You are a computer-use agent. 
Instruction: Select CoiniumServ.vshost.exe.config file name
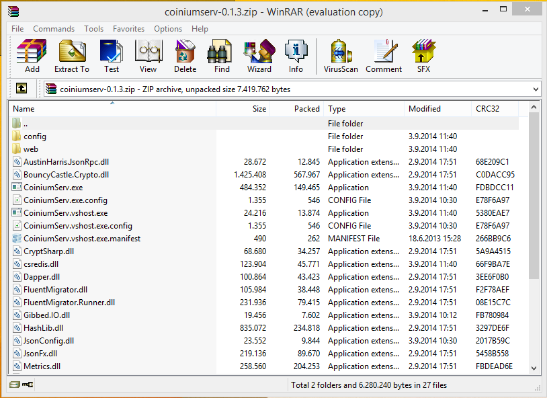[78, 226]
